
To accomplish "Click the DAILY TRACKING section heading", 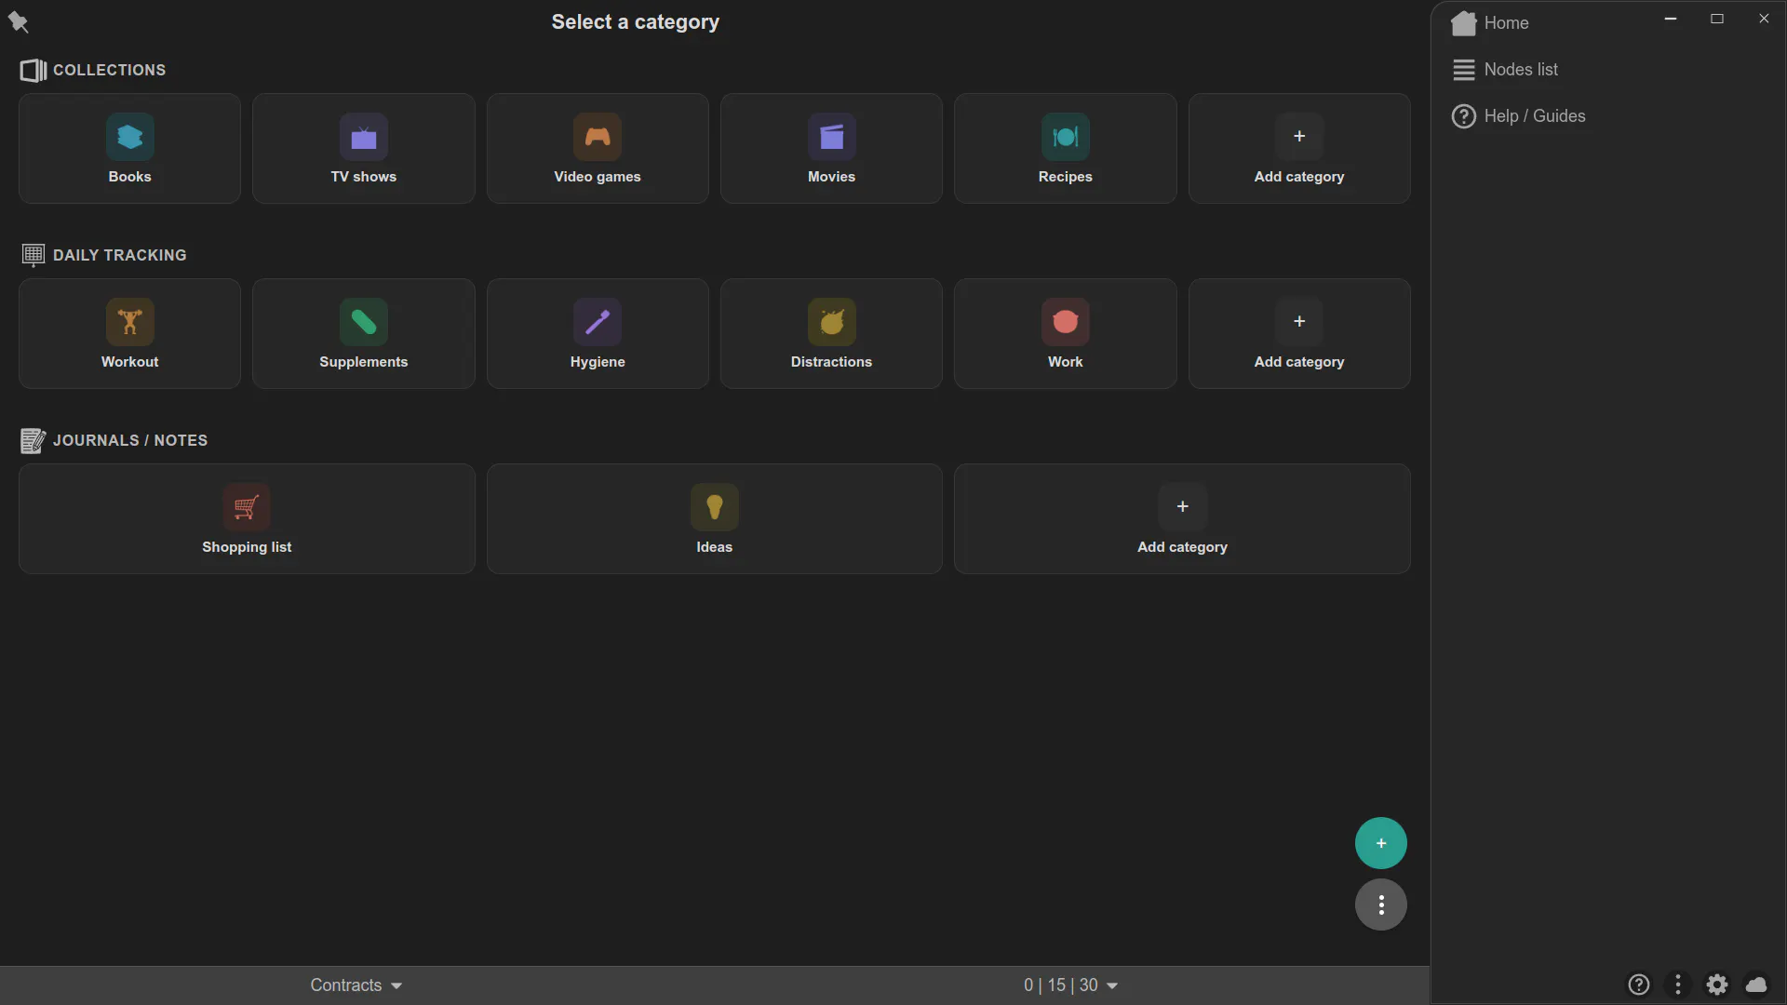I will click(x=119, y=255).
